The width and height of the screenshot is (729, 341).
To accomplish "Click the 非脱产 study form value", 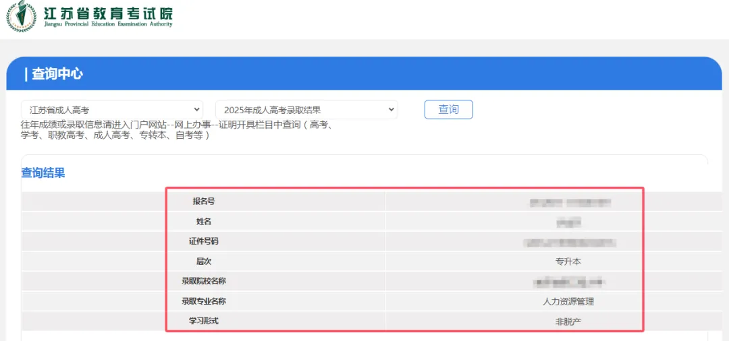I will [568, 321].
